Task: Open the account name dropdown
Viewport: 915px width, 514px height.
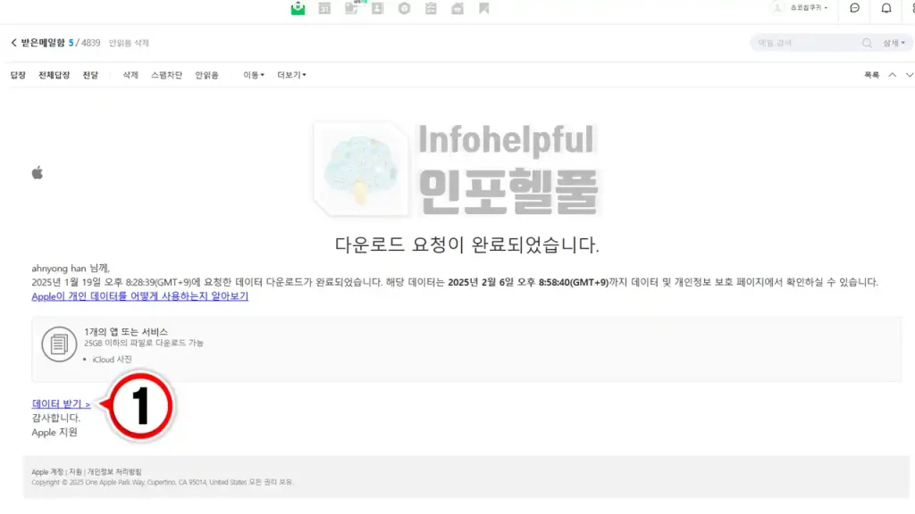Action: pos(809,7)
